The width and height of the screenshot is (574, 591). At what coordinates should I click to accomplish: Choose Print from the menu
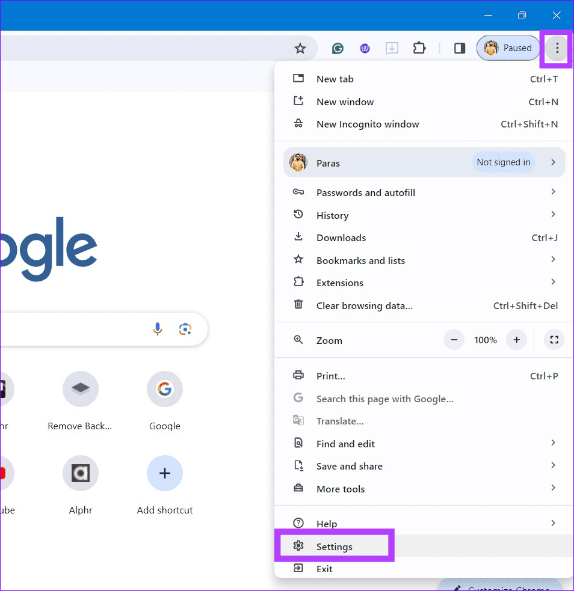click(x=425, y=376)
